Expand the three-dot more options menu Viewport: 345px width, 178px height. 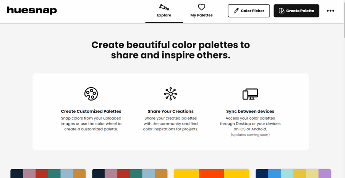[x=330, y=11]
